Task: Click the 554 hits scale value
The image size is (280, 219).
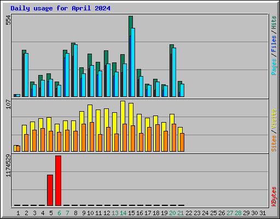Action: (x=8, y=20)
